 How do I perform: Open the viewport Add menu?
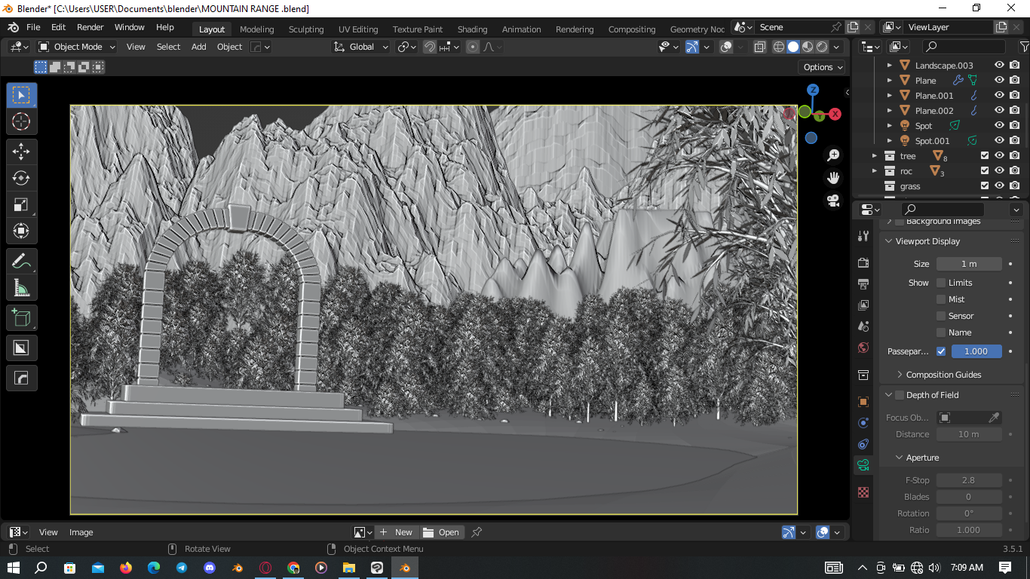199,47
